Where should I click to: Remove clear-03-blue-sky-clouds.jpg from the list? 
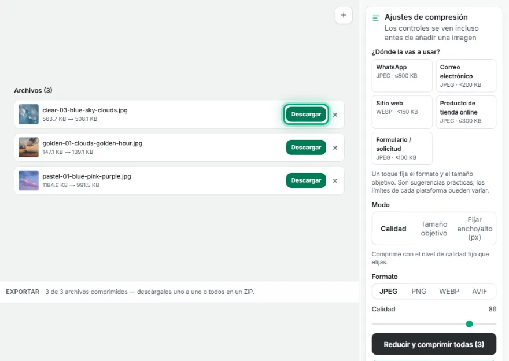tap(335, 115)
